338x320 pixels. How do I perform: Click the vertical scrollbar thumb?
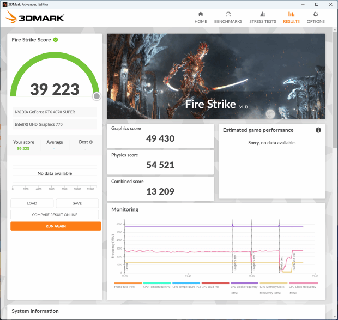coord(335,89)
